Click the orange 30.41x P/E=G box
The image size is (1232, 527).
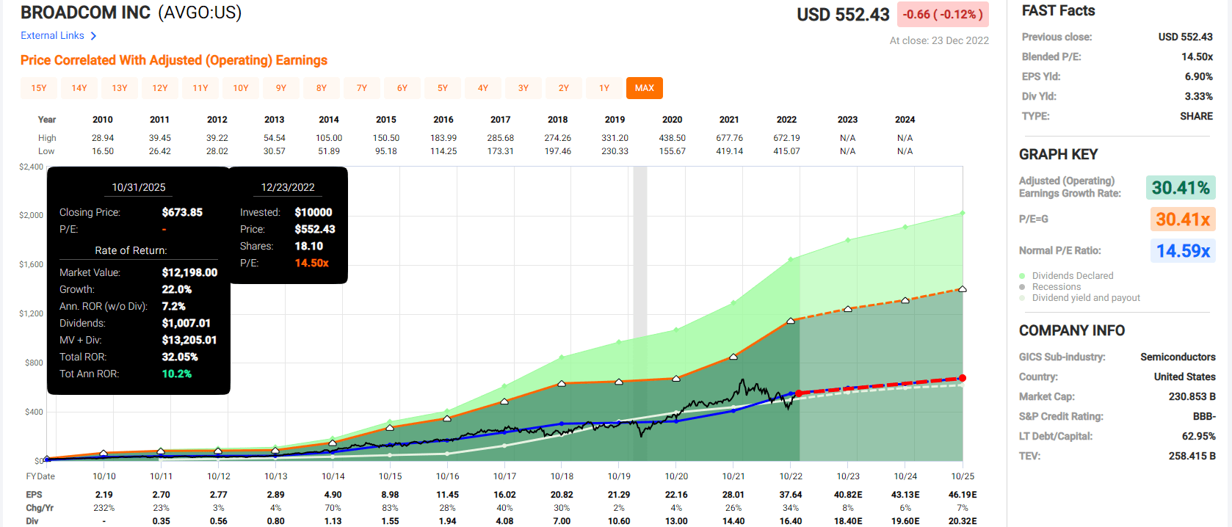pyautogui.click(x=1183, y=219)
